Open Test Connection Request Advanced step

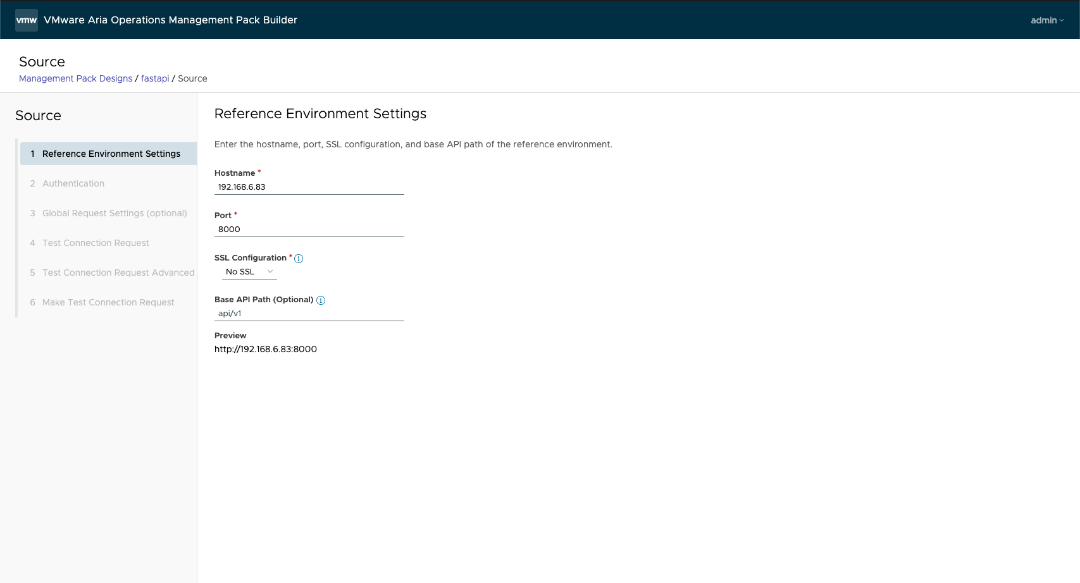click(118, 273)
